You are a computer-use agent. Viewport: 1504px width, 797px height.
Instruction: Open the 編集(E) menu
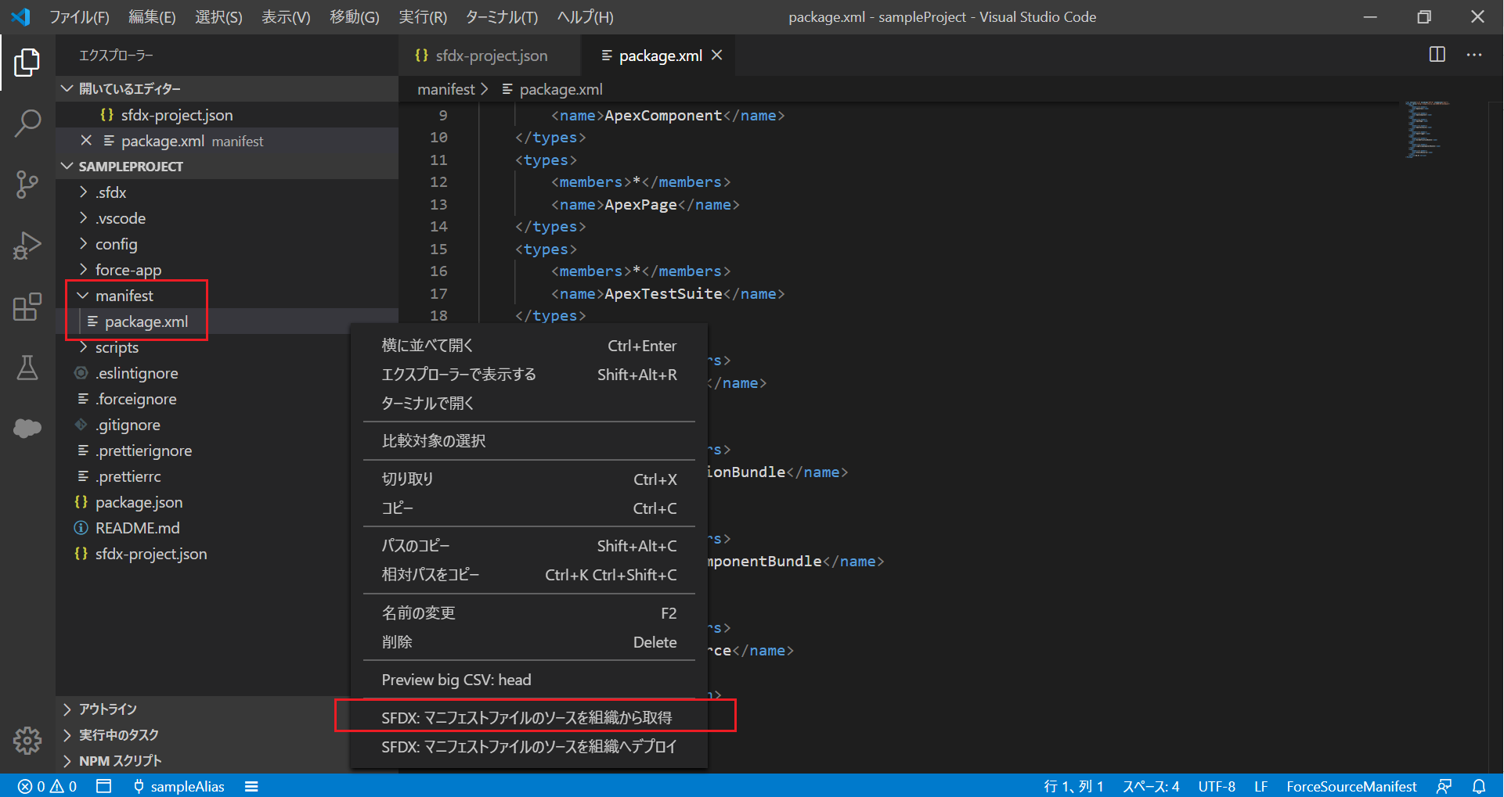coord(152,16)
